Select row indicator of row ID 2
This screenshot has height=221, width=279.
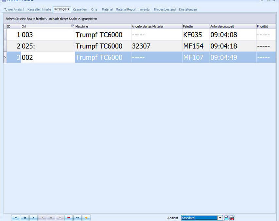coord(5,46)
